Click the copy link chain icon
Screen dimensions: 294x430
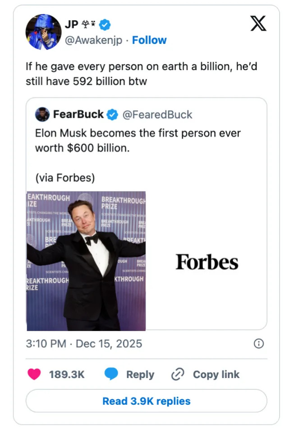178,374
